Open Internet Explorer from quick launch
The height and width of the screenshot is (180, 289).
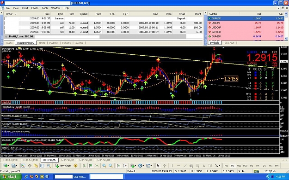(x=26, y=176)
